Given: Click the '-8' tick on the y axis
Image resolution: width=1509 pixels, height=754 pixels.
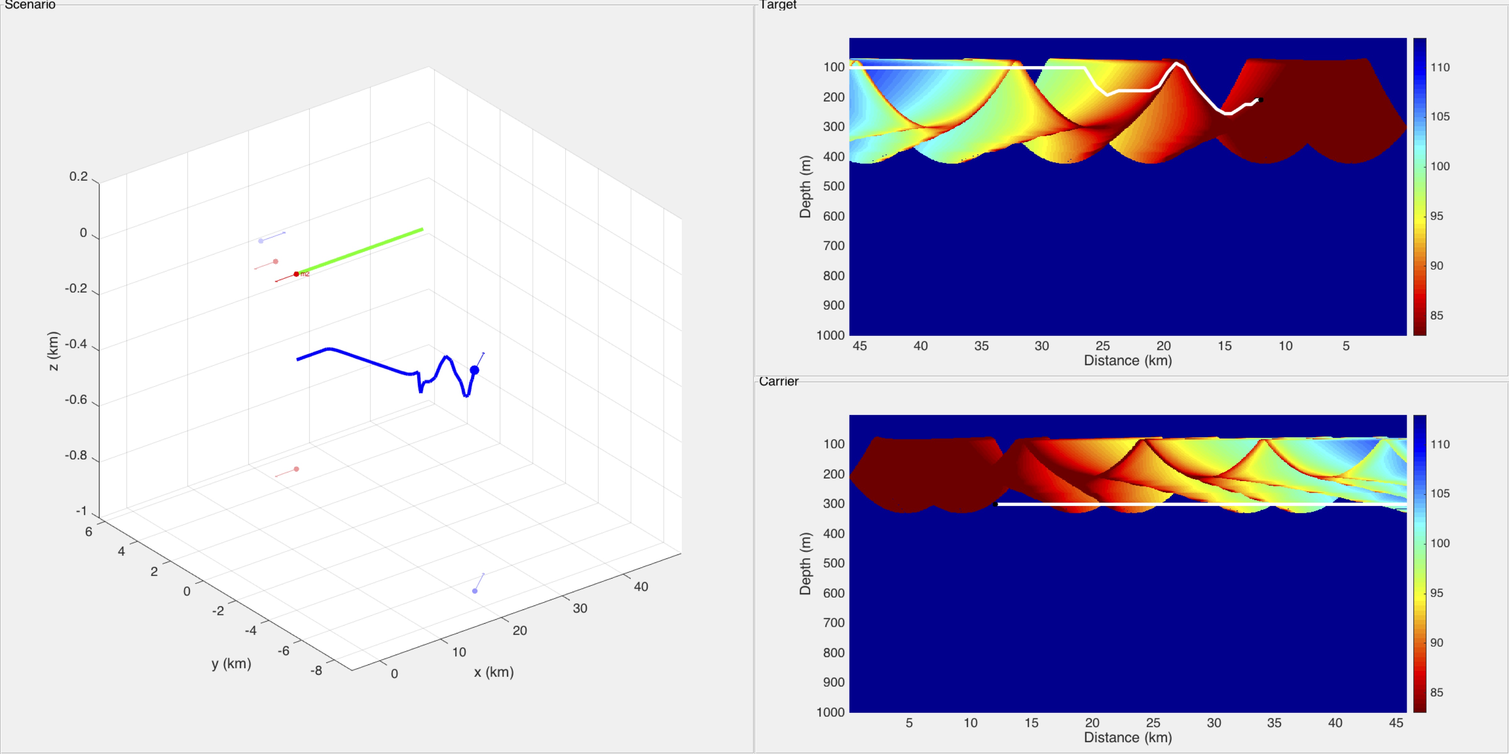Looking at the screenshot, I should pos(316,671).
